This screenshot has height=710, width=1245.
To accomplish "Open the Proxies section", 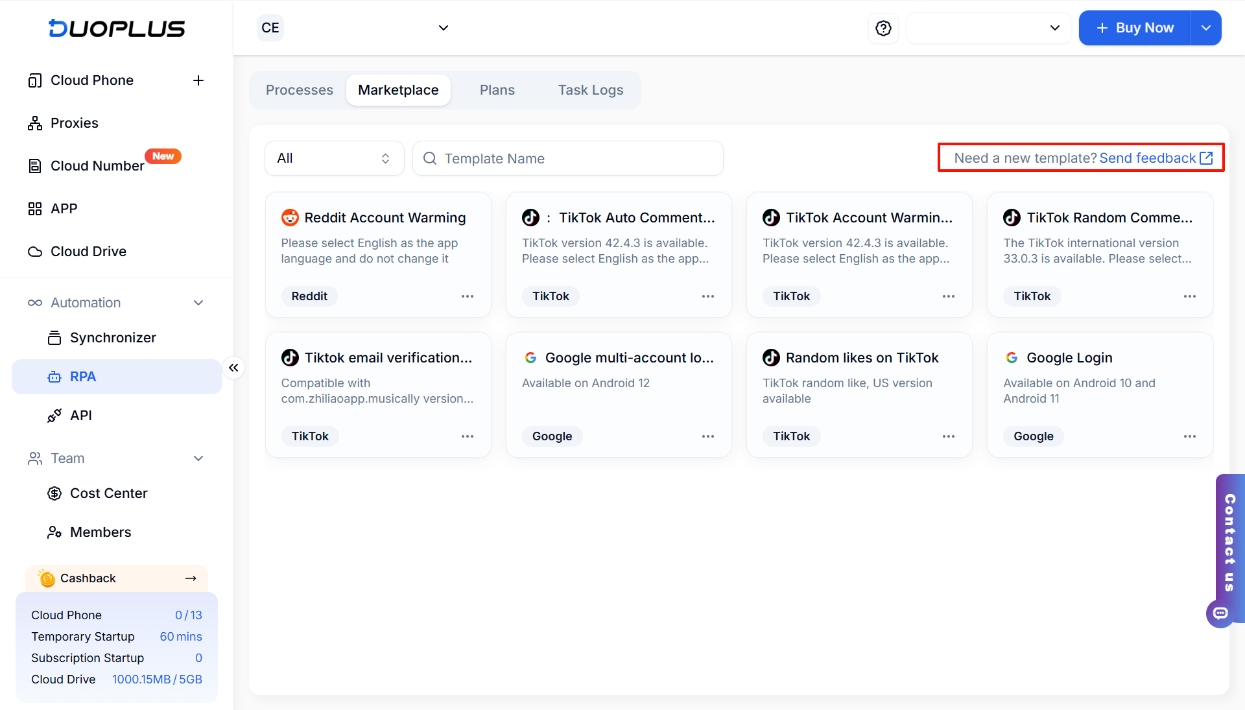I will [x=74, y=123].
